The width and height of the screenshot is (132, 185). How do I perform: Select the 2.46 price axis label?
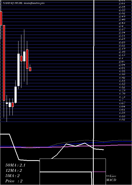coord(122,19)
